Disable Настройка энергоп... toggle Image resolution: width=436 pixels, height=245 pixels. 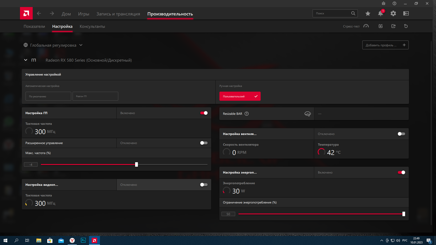pos(401,172)
